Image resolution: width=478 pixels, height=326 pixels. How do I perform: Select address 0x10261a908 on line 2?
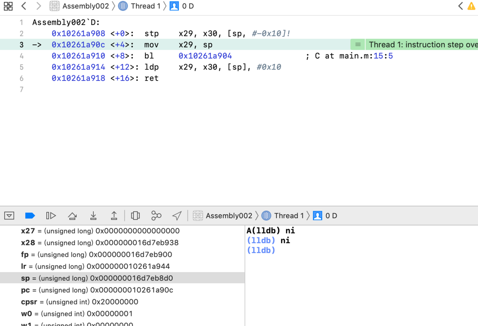point(78,34)
